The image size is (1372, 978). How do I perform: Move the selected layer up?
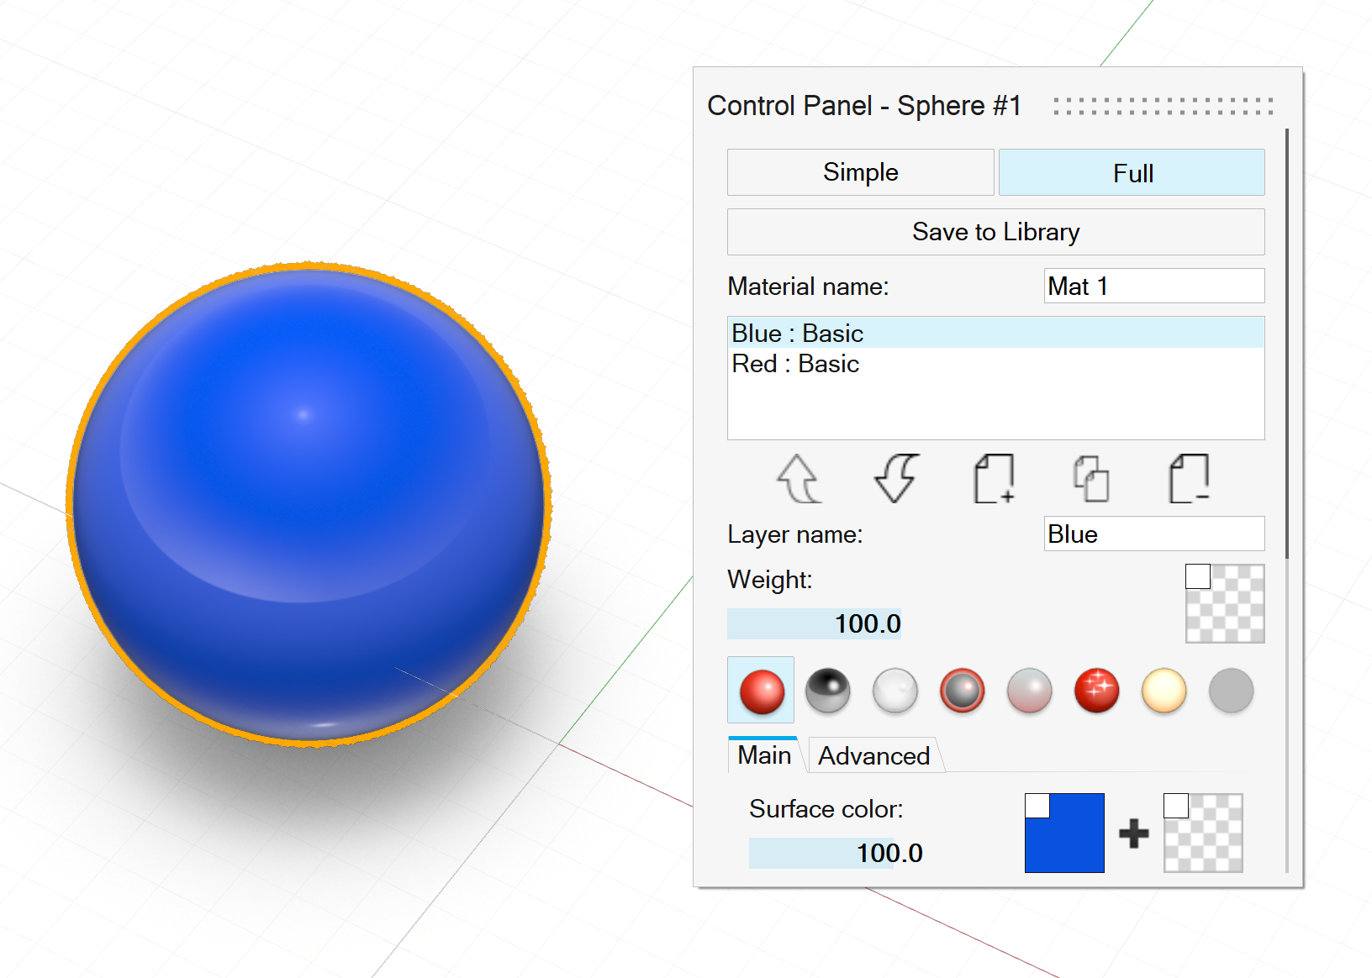point(798,479)
